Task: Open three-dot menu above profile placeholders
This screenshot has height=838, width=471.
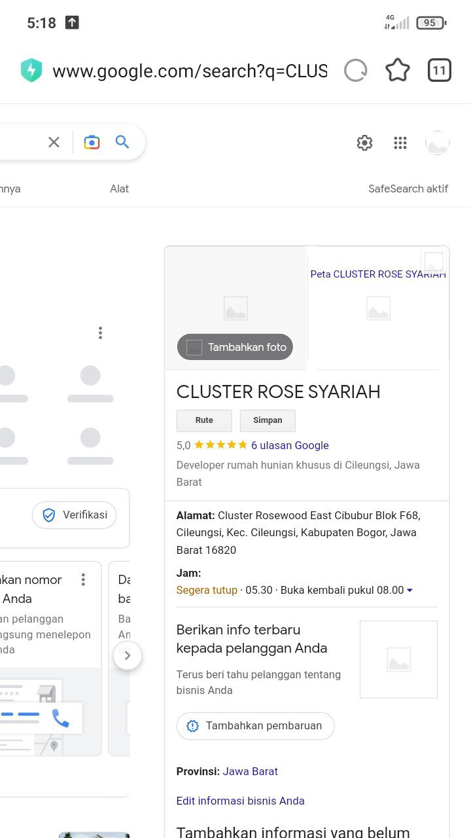Action: [x=100, y=333]
